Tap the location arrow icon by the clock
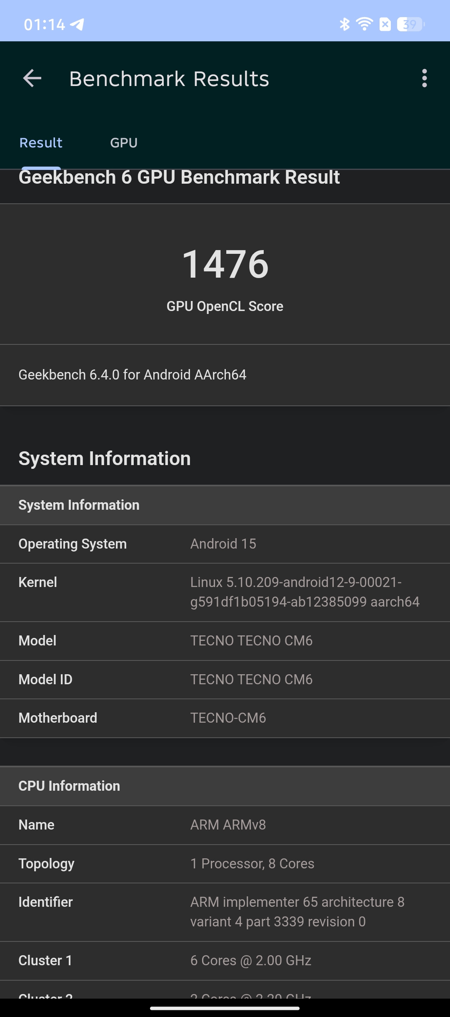The image size is (450, 1017). (77, 24)
